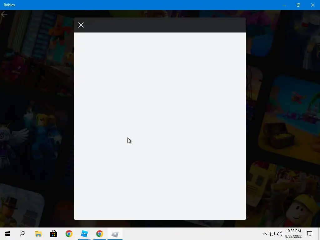Open taskbar search magnifier

(22, 234)
